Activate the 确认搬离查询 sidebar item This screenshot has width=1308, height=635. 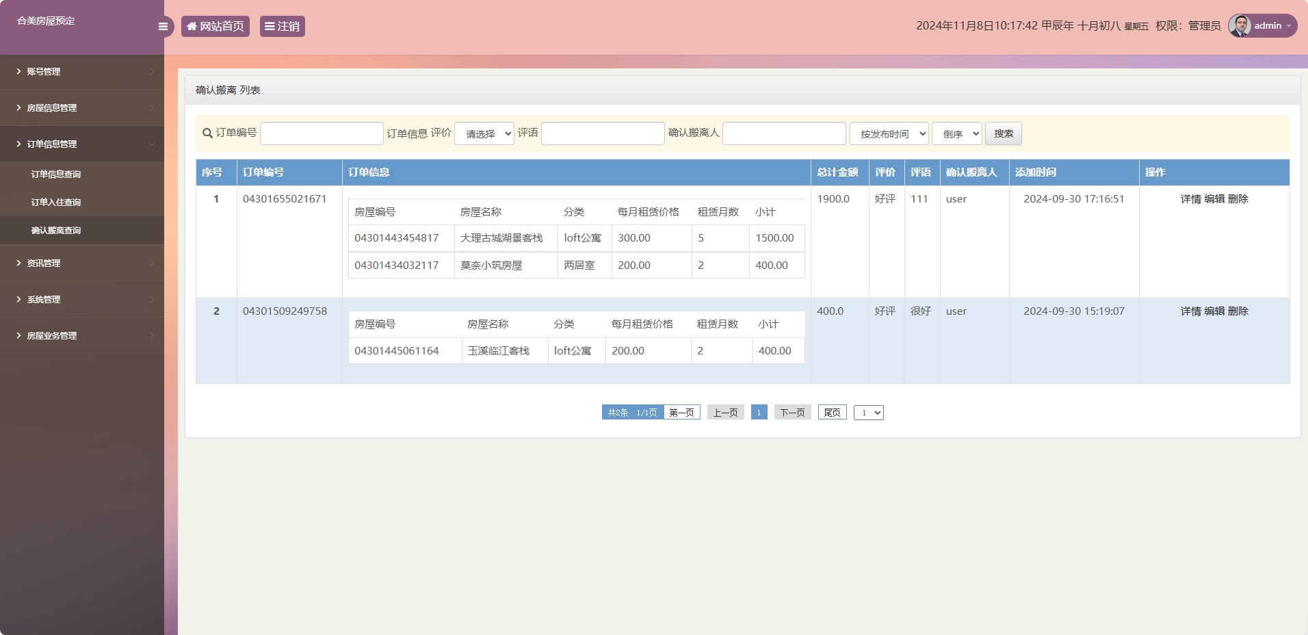click(55, 230)
